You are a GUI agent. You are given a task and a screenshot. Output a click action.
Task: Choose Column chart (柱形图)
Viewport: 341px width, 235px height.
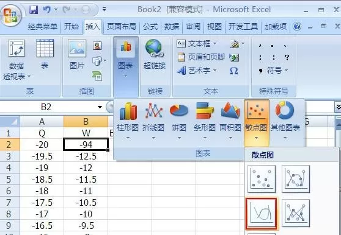(128, 122)
